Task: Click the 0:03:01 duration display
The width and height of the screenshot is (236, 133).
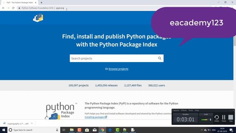Action: [185, 120]
